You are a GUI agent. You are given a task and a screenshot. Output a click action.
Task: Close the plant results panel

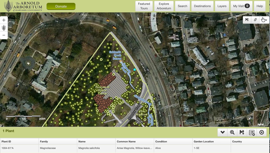(x=261, y=132)
